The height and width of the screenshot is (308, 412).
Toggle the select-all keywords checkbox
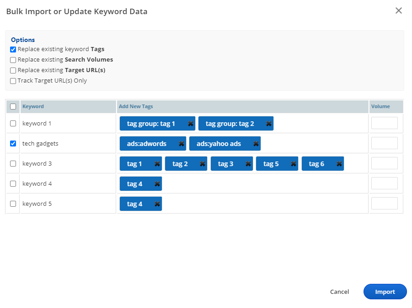point(13,106)
